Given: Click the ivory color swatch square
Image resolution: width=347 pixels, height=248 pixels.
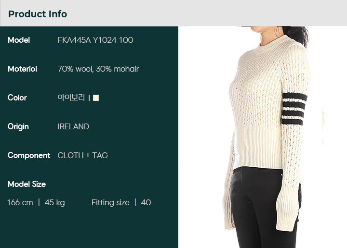Looking at the screenshot, I should tap(96, 98).
